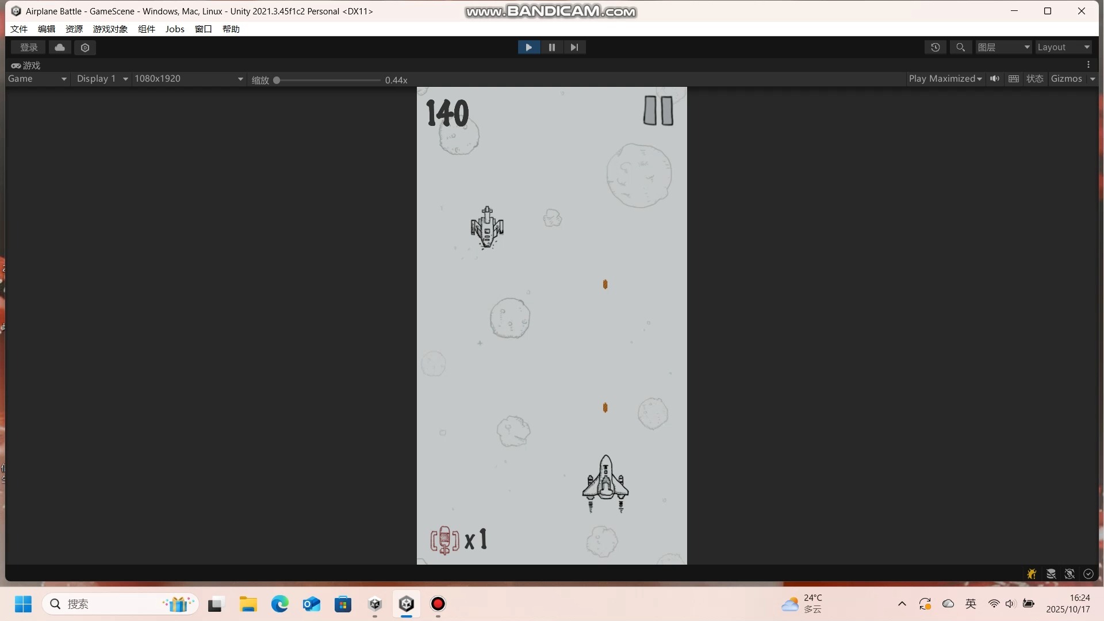Open the keyboard shortcuts icon in Game toolbar

tap(1014, 79)
